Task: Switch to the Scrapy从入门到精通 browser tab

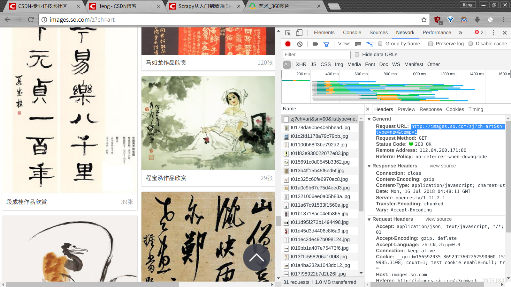Action: 204,6
